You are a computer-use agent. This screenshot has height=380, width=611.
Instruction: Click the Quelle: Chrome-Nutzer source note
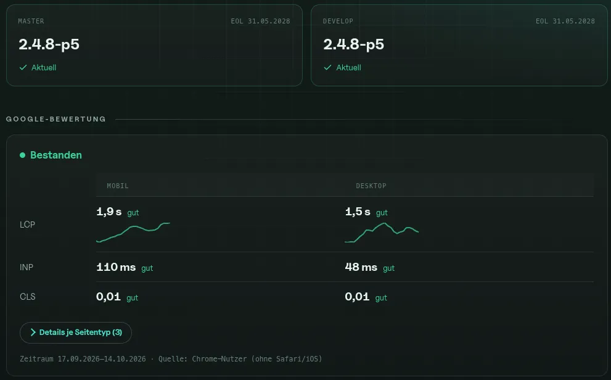click(x=240, y=359)
